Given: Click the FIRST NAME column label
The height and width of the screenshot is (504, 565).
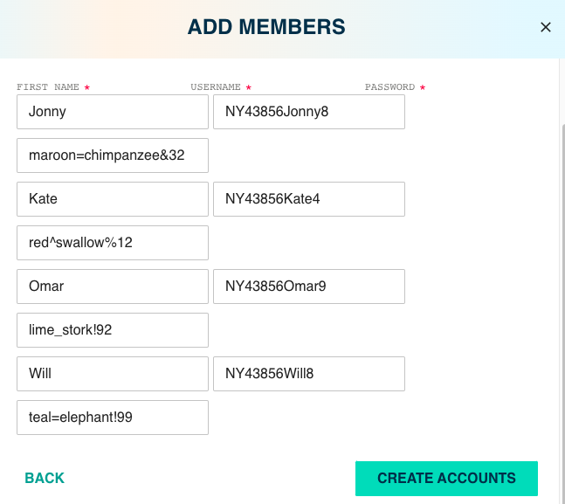Looking at the screenshot, I should 48,87.
